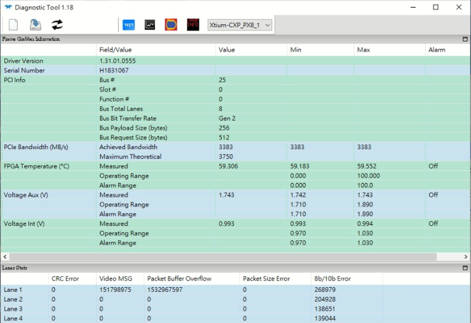
Task: Select the Driver Version row label
Action: tap(23, 61)
